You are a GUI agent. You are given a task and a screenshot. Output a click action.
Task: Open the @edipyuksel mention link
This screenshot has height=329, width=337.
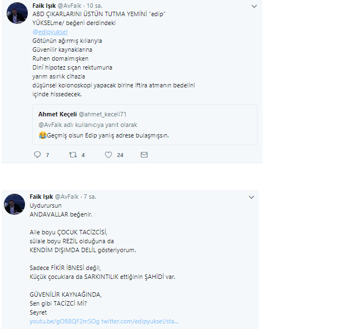tap(50, 32)
